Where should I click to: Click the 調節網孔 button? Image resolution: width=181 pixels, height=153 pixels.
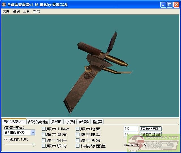(x=151, y=129)
